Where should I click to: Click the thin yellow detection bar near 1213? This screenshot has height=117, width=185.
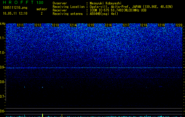[62, 116]
